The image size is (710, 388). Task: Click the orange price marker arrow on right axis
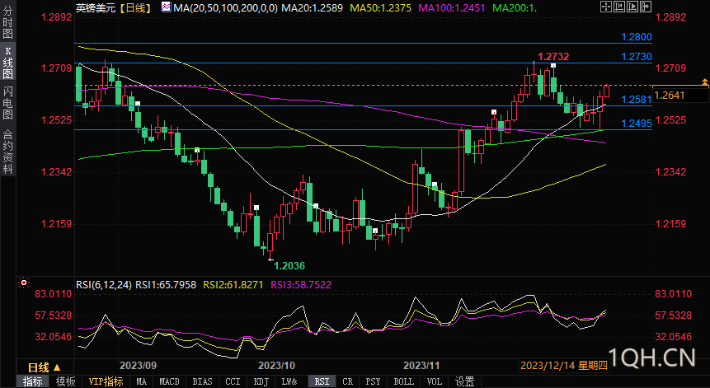pyautogui.click(x=704, y=82)
